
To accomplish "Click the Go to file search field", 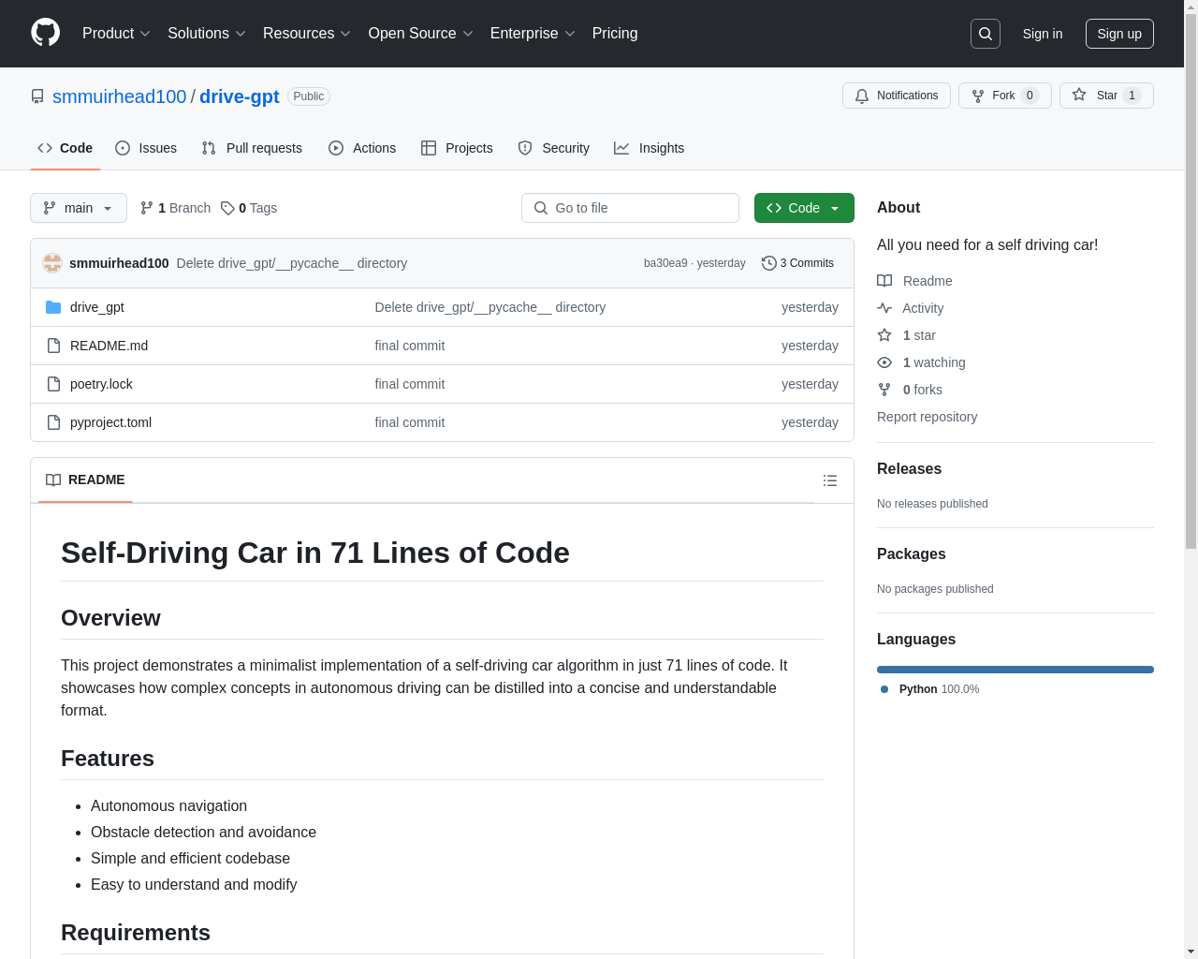I will [x=630, y=208].
